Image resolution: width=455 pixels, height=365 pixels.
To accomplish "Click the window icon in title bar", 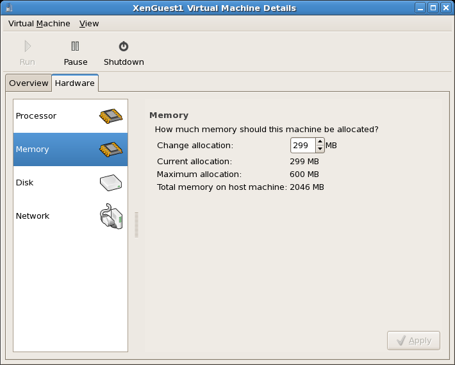I will 9,8.
